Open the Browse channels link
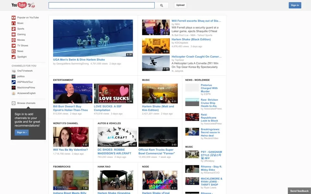This screenshot has width=311, height=194. click(26, 103)
